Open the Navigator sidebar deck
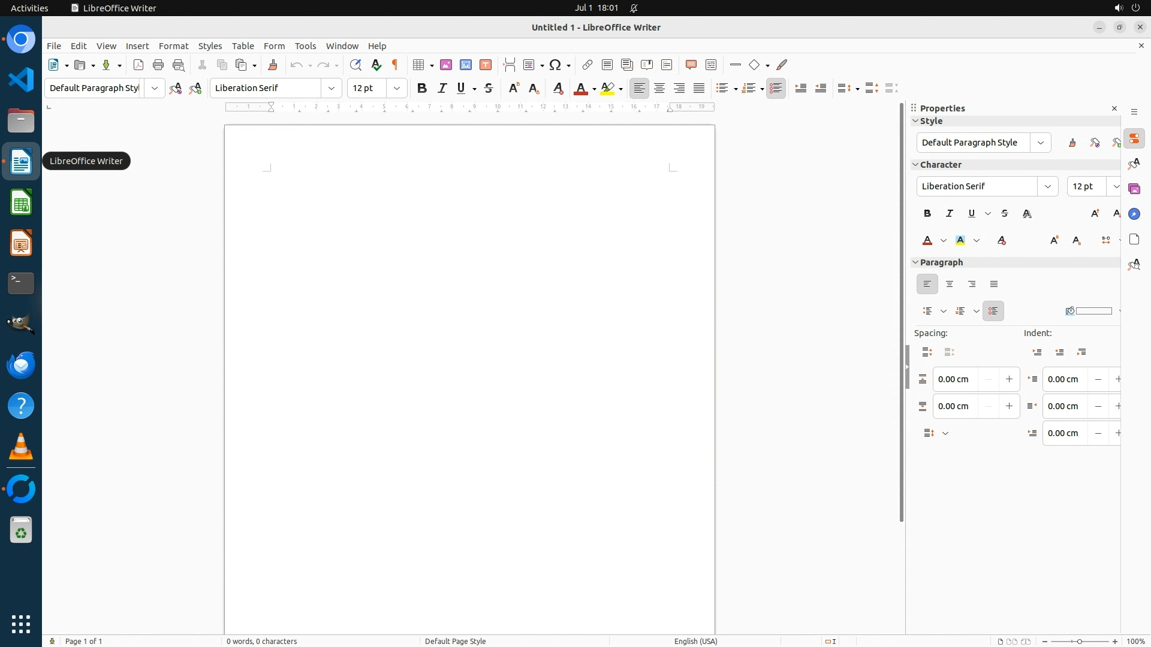The image size is (1151, 647). coord(1134,214)
